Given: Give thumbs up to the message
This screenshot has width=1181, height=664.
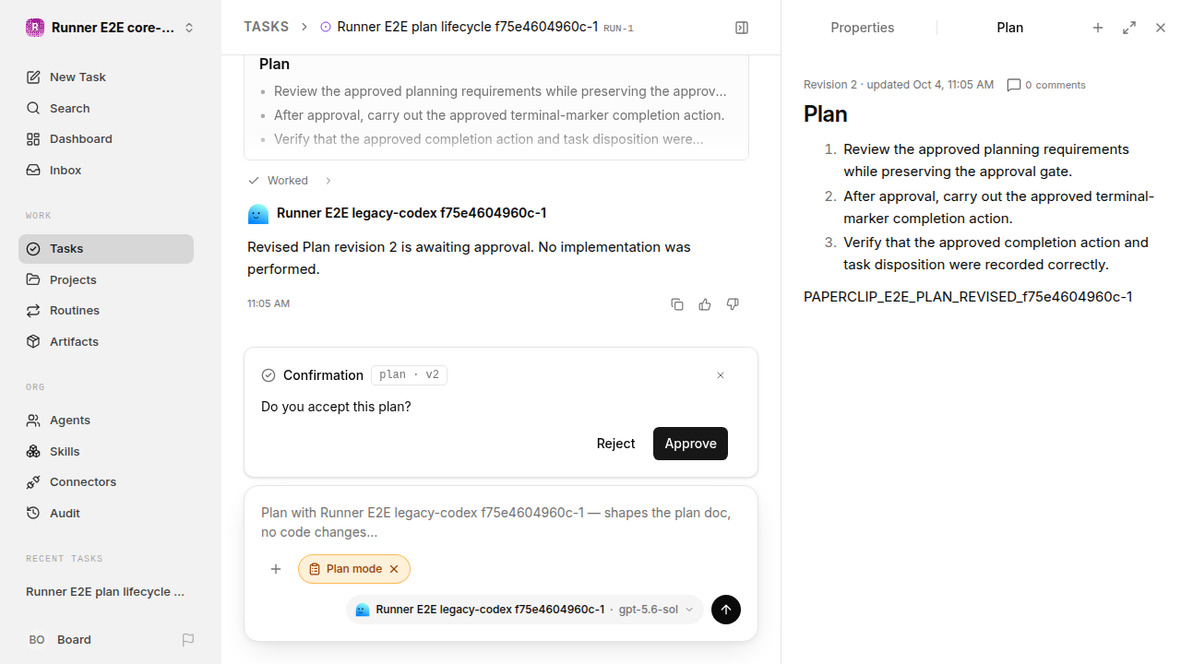Looking at the screenshot, I should pyautogui.click(x=705, y=304).
